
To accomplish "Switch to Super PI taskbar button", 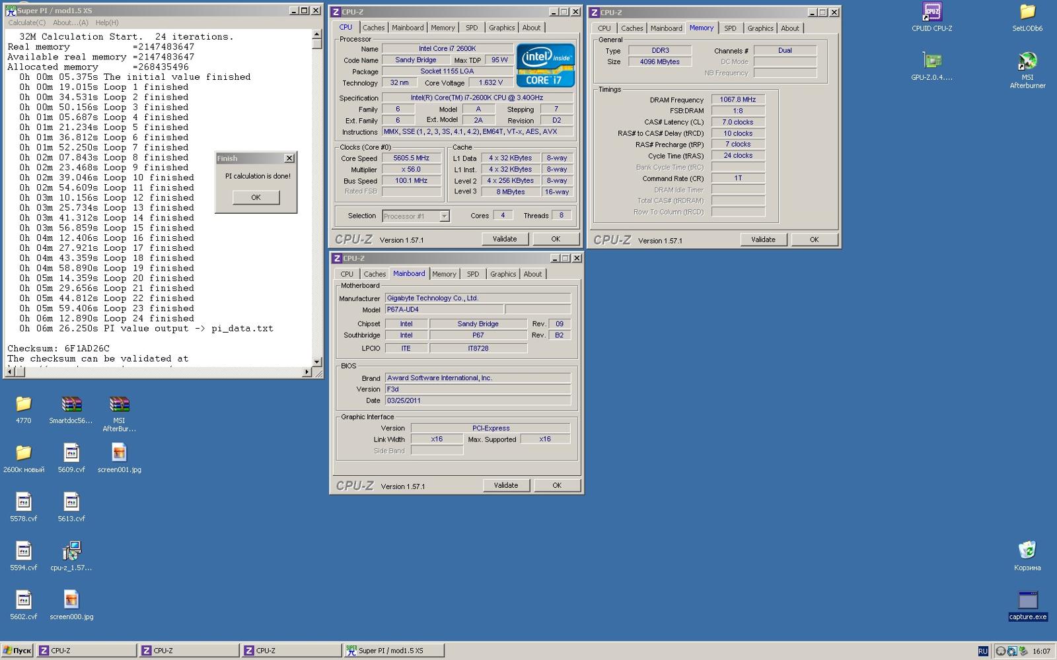I will pos(394,651).
